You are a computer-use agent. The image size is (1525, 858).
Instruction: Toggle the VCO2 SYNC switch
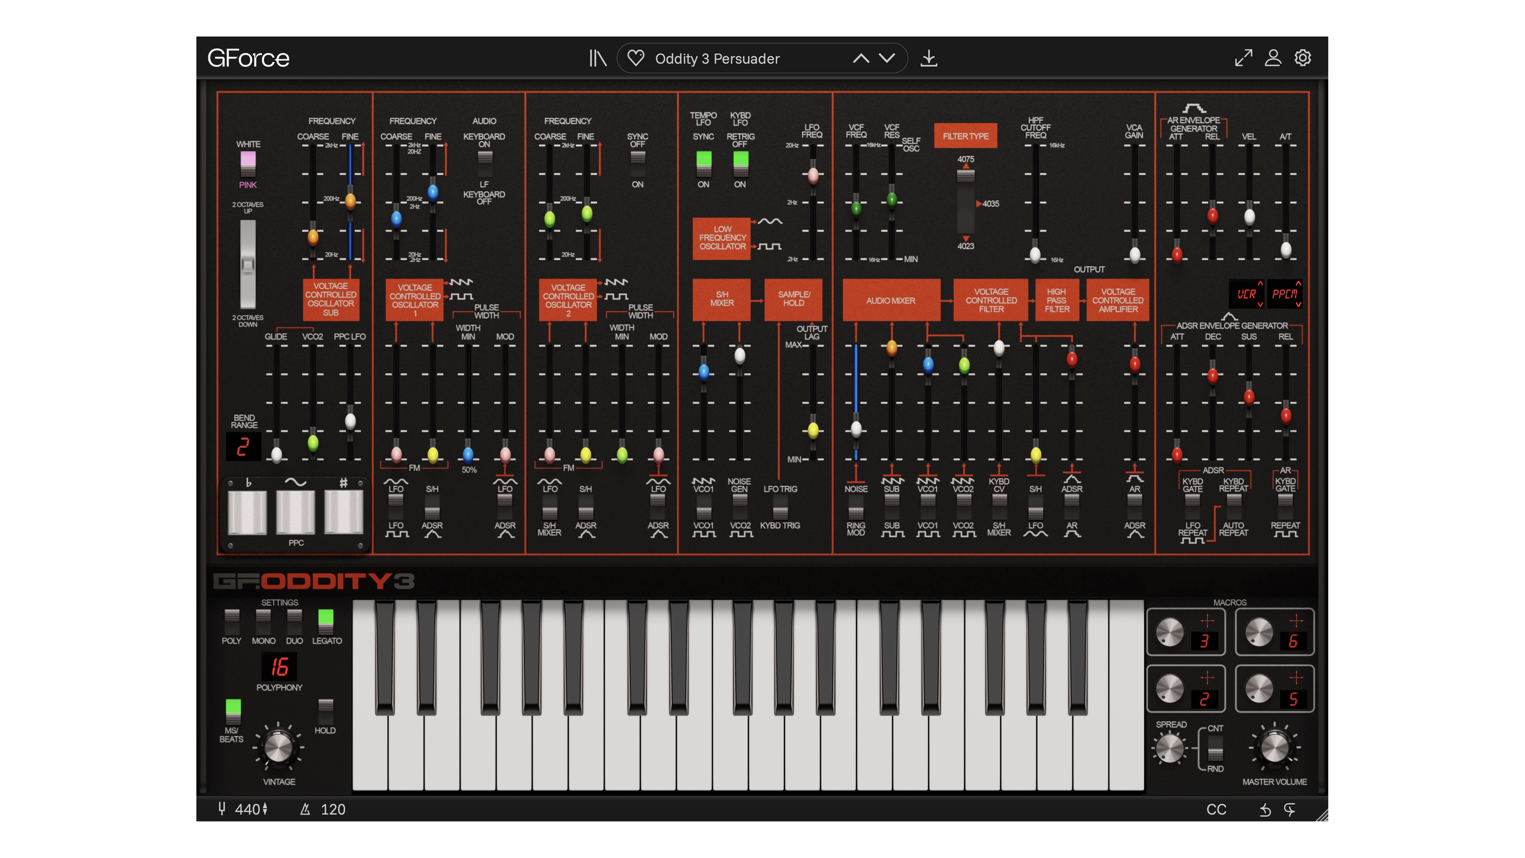[x=637, y=164]
